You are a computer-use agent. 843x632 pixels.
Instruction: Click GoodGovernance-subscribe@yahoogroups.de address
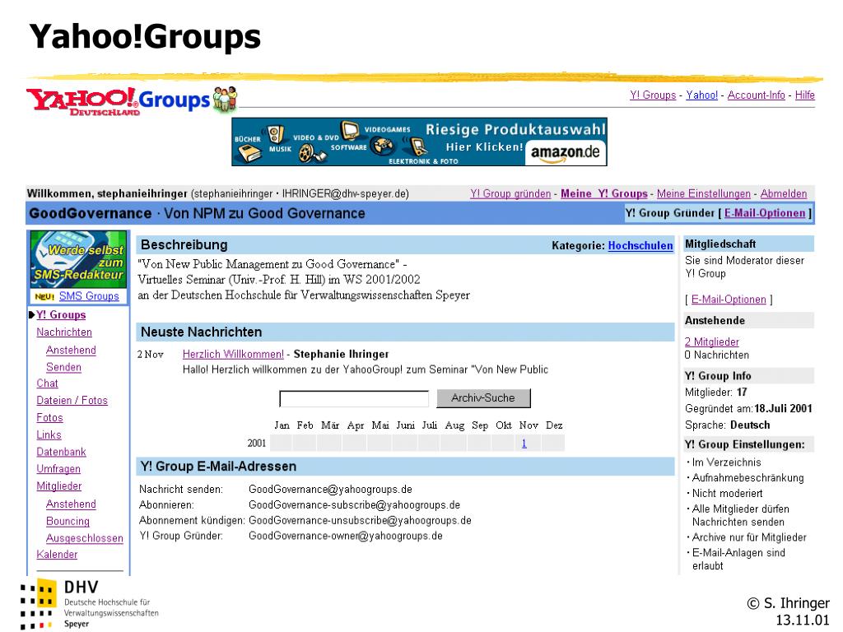coord(354,505)
